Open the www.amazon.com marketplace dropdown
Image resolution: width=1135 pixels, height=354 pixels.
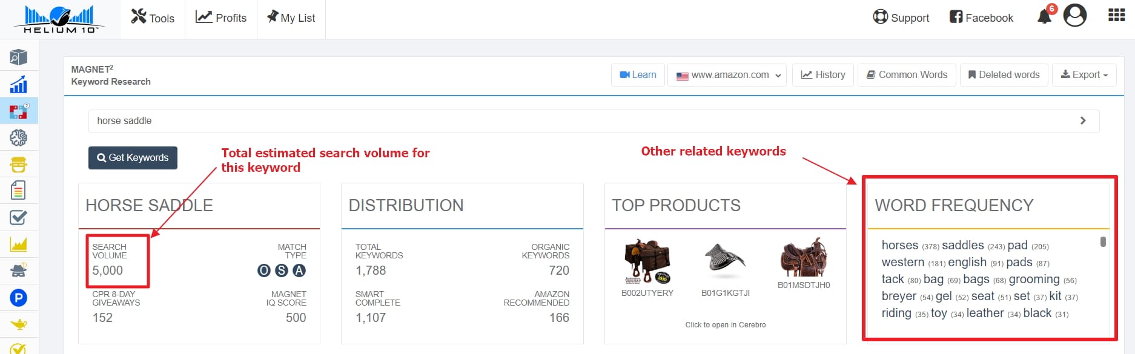[727, 75]
